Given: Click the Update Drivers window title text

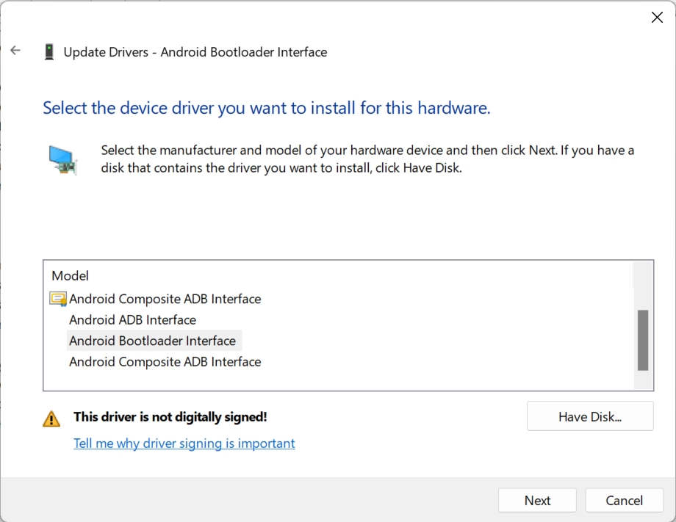Looking at the screenshot, I should point(195,52).
